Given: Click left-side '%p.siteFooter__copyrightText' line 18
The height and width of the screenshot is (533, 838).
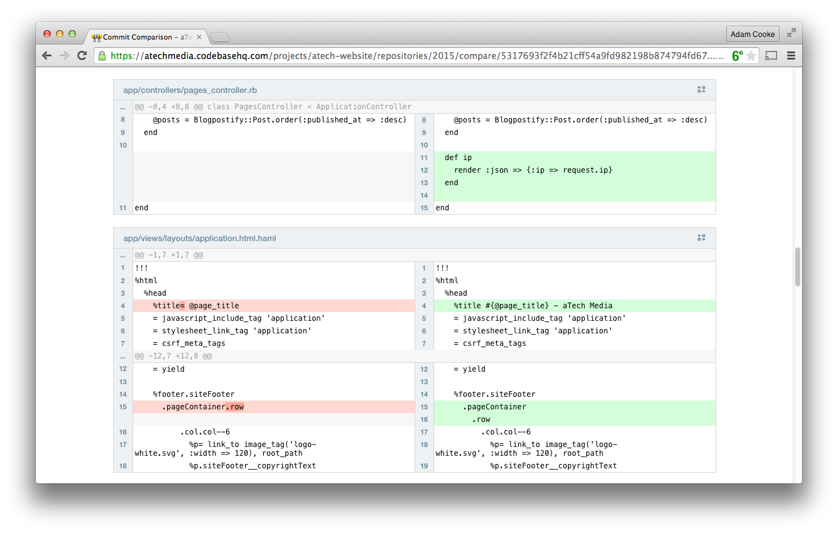Looking at the screenshot, I should tap(273, 466).
